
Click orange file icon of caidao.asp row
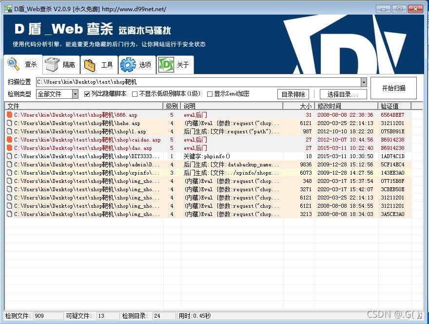point(10,140)
